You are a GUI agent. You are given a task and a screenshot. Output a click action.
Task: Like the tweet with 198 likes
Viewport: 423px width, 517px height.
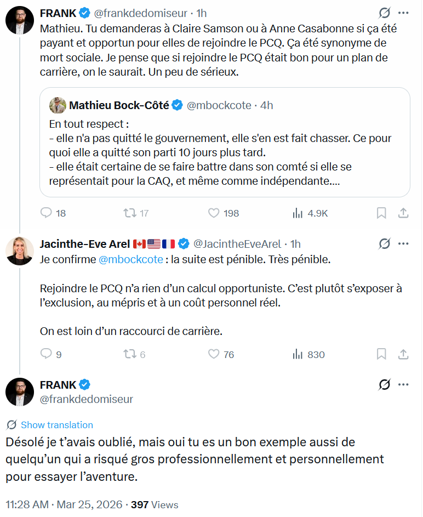[214, 213]
